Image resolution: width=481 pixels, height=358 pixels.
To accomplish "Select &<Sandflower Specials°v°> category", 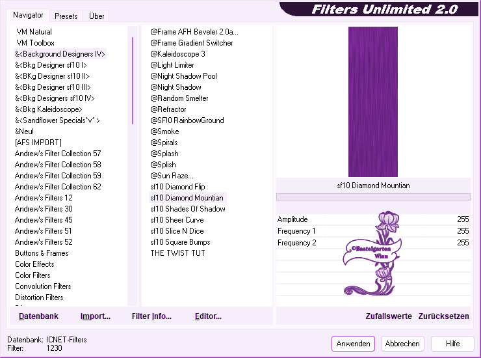I will pyautogui.click(x=57, y=120).
